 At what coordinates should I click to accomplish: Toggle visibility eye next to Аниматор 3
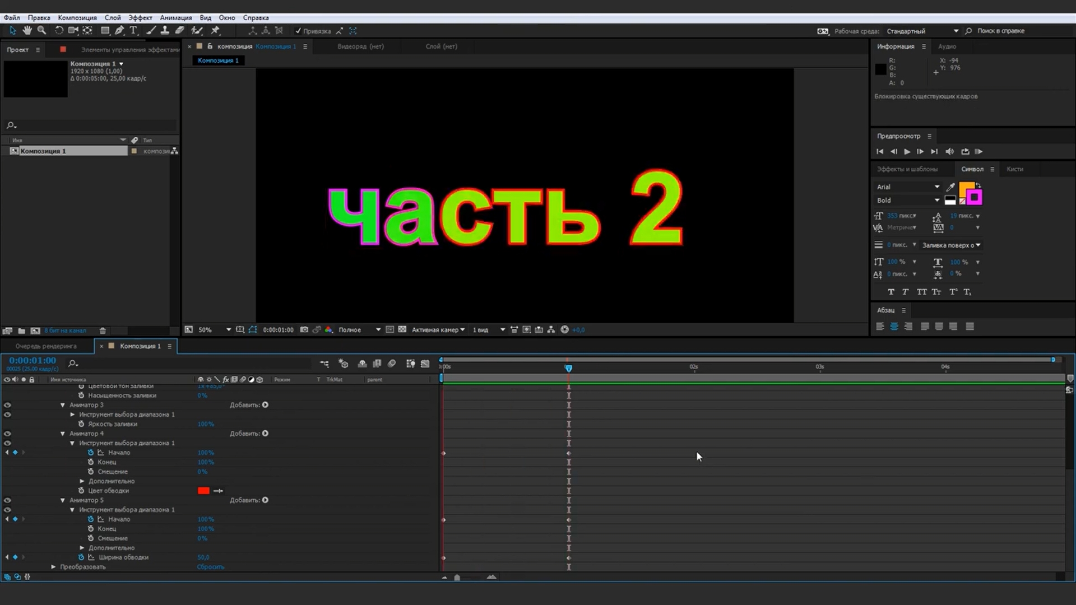pos(7,404)
